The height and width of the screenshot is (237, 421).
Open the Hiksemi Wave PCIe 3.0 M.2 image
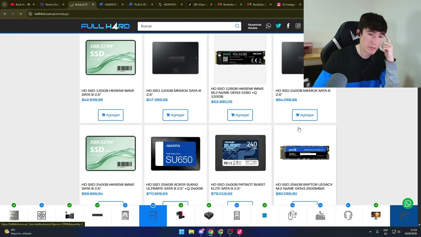point(240,58)
